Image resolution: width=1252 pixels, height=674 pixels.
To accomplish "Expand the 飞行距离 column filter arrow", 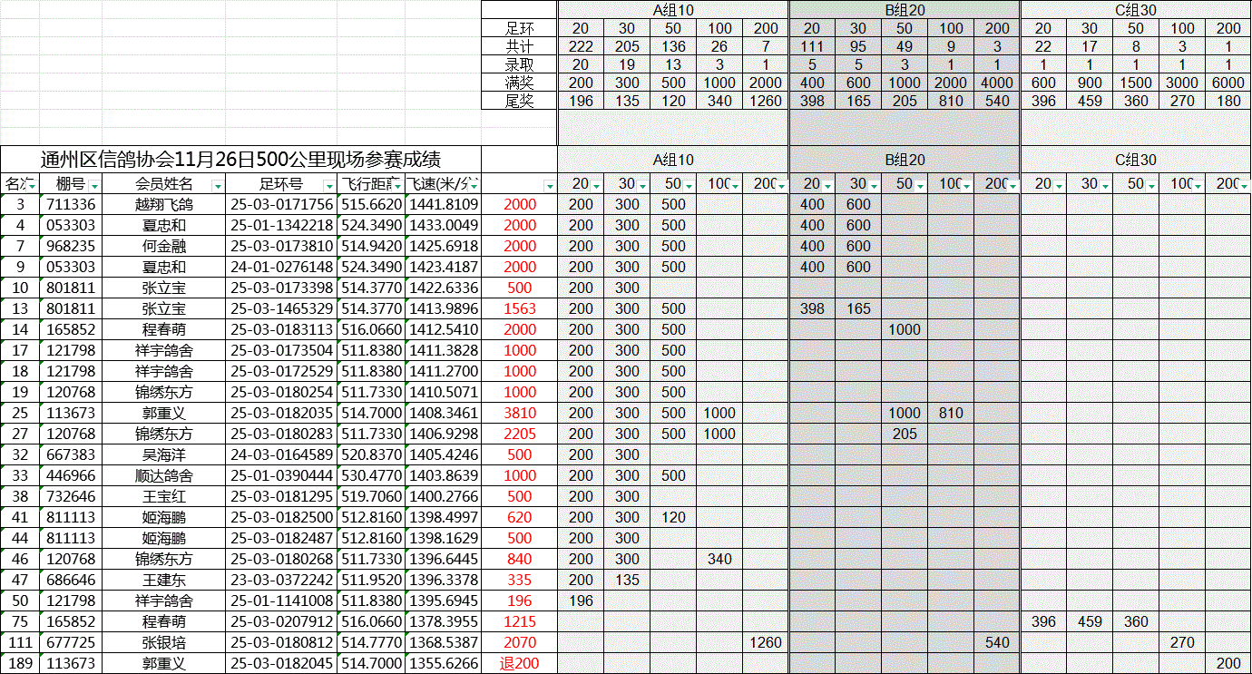I will tap(396, 185).
